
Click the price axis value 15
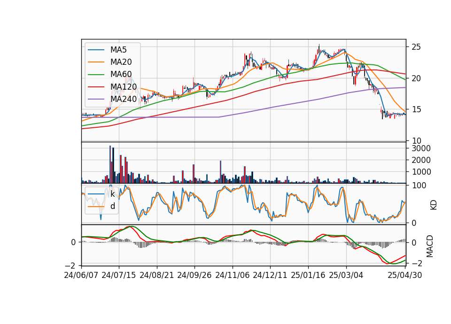[x=416, y=109]
